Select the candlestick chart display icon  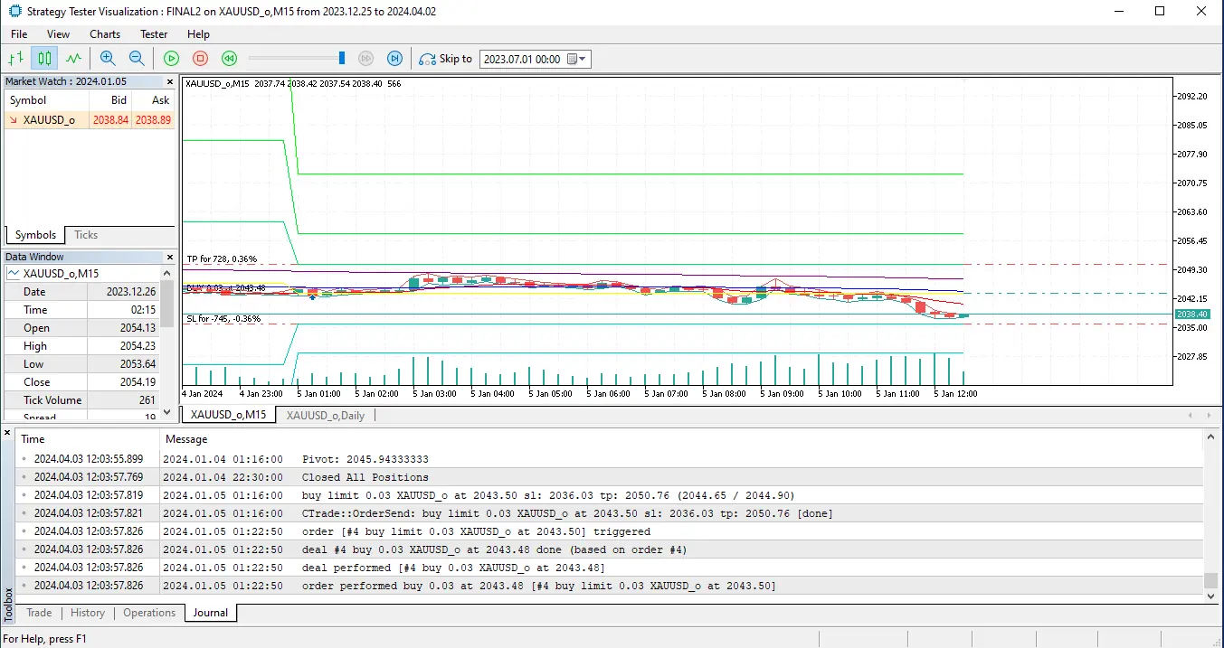tap(44, 59)
